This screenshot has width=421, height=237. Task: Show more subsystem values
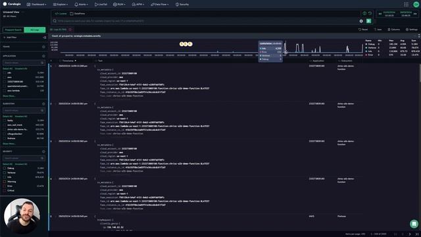tap(9, 144)
